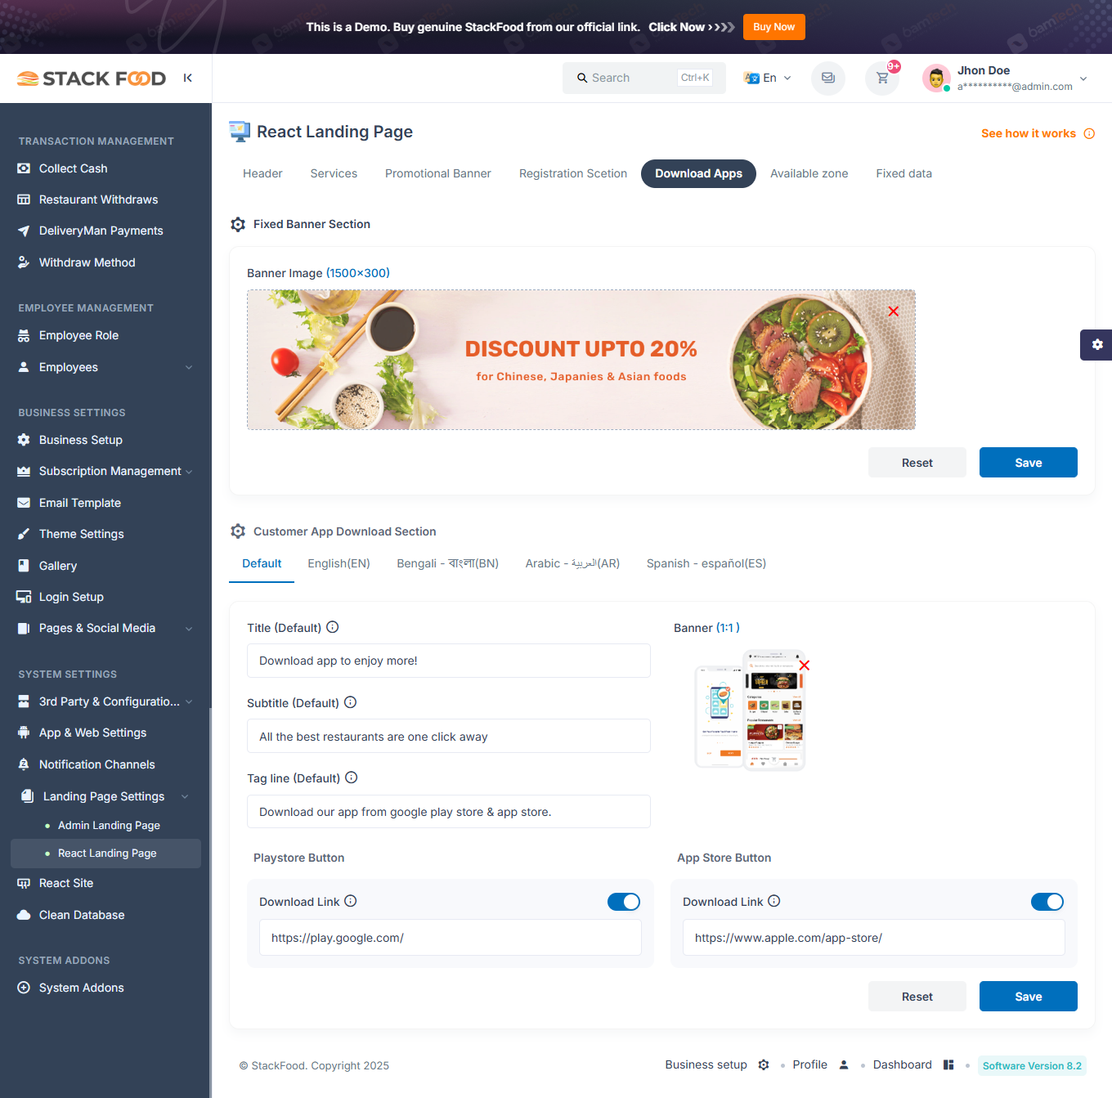Disable the App Store Download Link toggle
This screenshot has height=1098, width=1112.
pos(1047,902)
